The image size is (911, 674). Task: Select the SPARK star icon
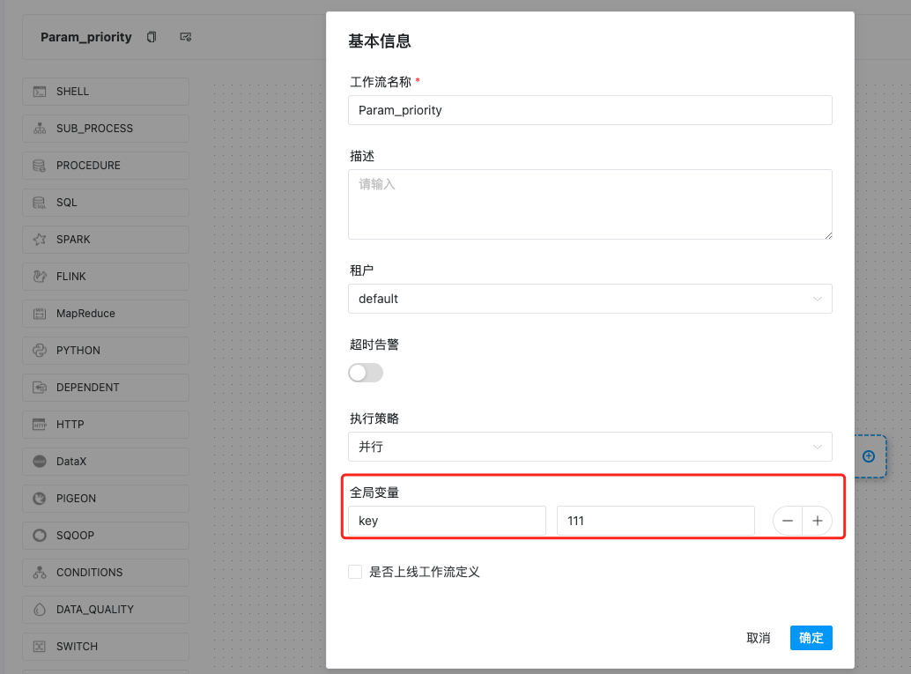pos(40,240)
